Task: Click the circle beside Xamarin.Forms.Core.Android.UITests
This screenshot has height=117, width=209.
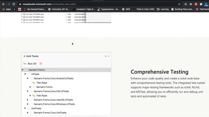Action: 31,78
